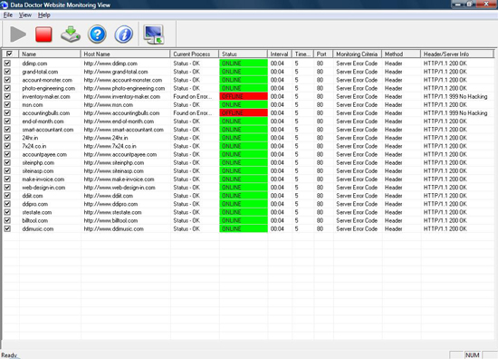Click the Data Doctor app icon in title bar

click(x=5, y=5)
